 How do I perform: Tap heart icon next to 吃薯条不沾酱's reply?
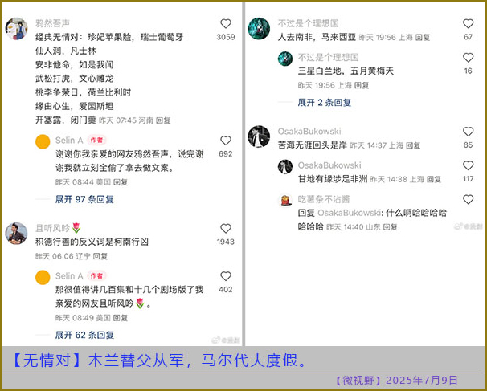(x=469, y=199)
